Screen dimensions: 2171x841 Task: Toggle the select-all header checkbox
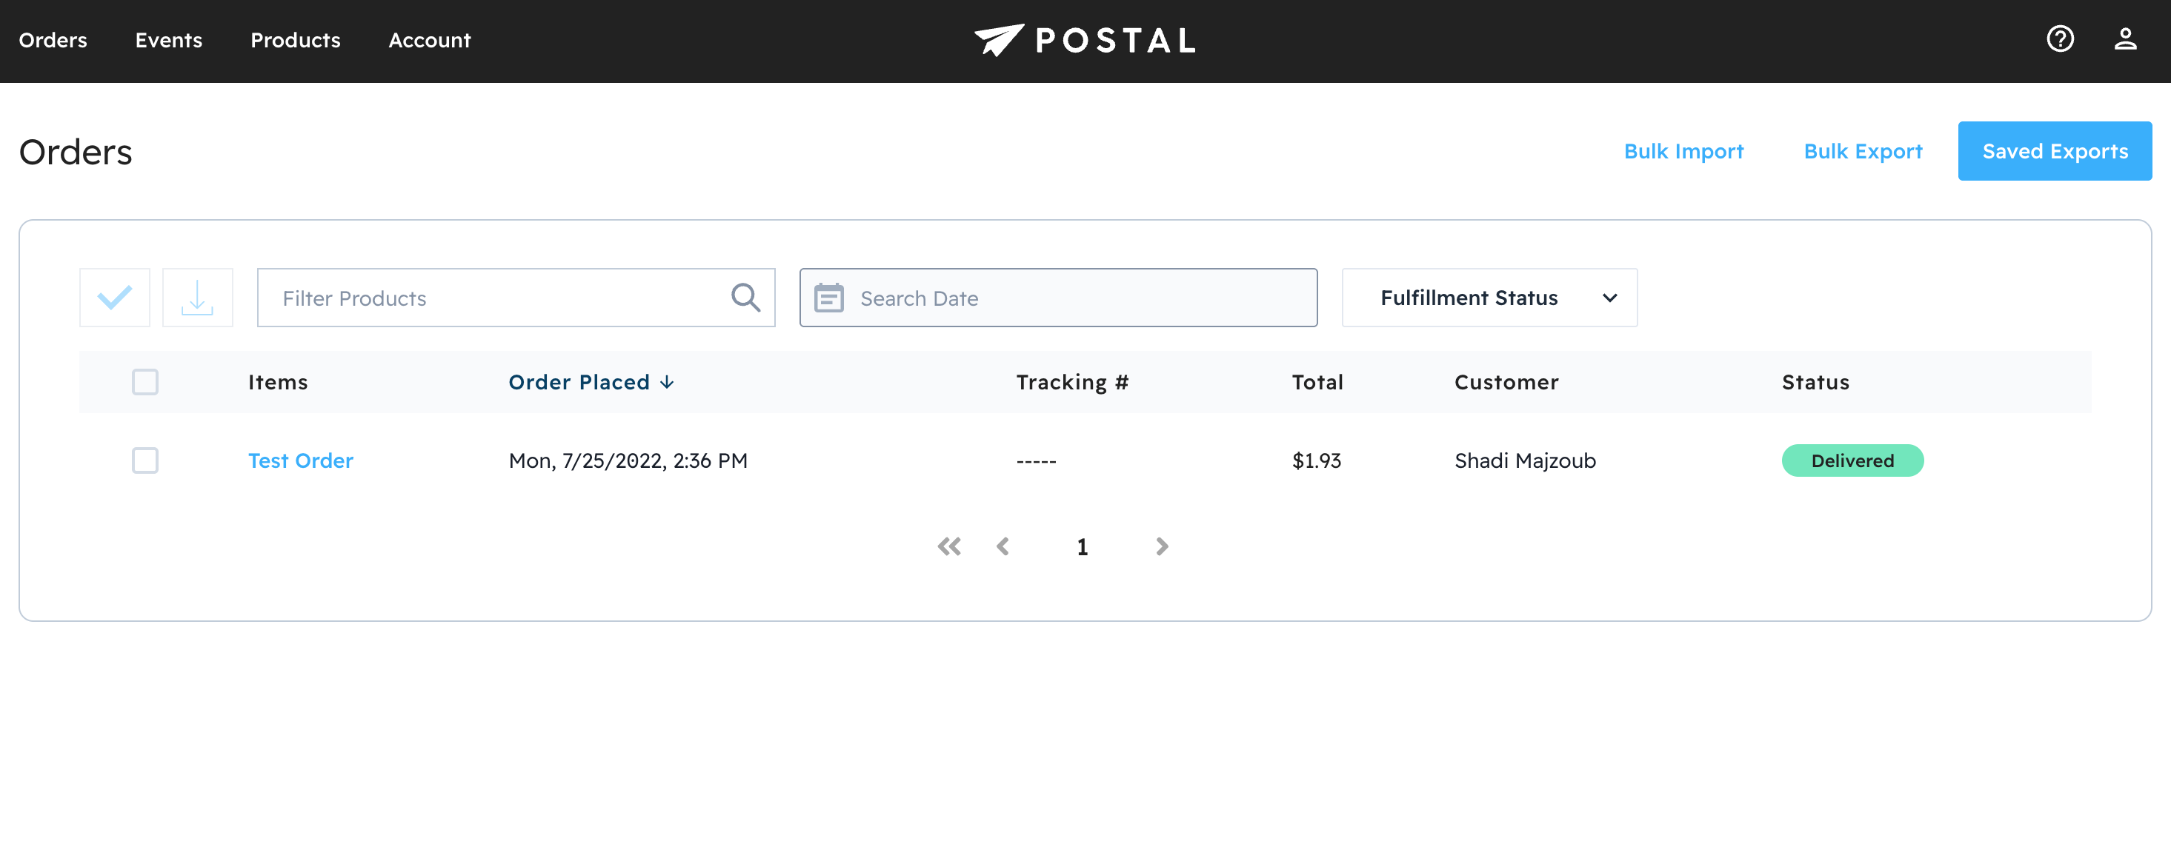coord(145,382)
